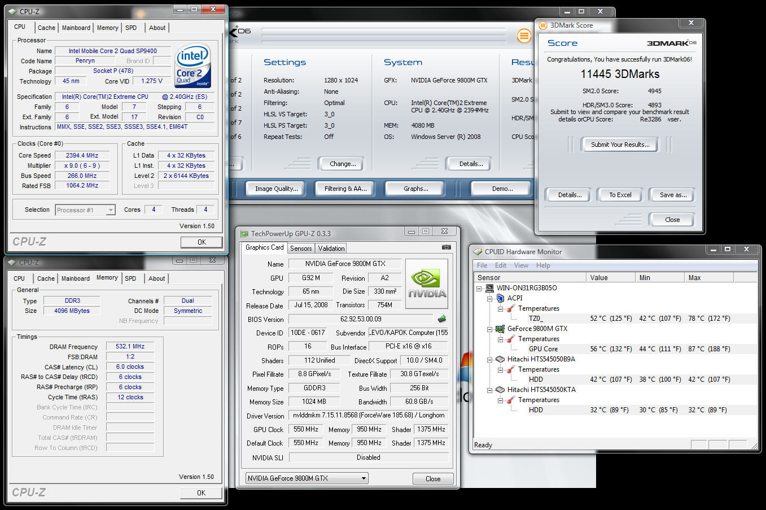Click the title bar icon of the upper CPU-Z window
The height and width of the screenshot is (510, 766).
click(x=12, y=11)
